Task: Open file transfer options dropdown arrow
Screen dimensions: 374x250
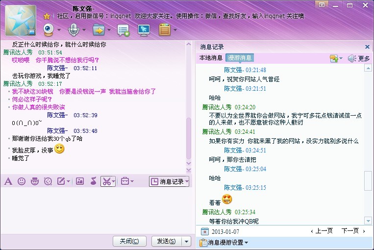Action: point(109,30)
